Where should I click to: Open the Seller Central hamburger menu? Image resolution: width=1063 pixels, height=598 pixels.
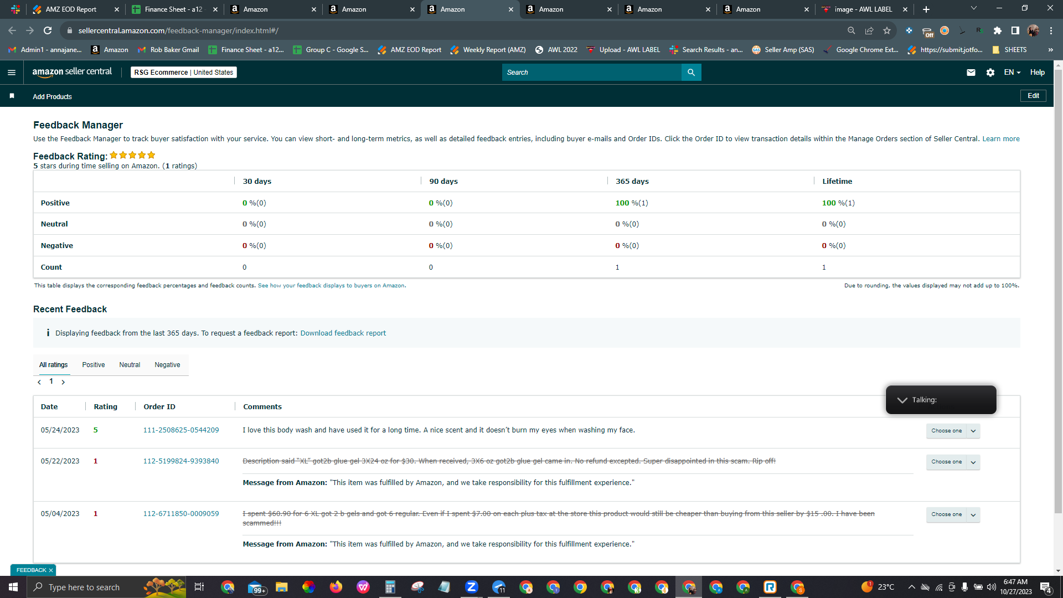point(12,73)
